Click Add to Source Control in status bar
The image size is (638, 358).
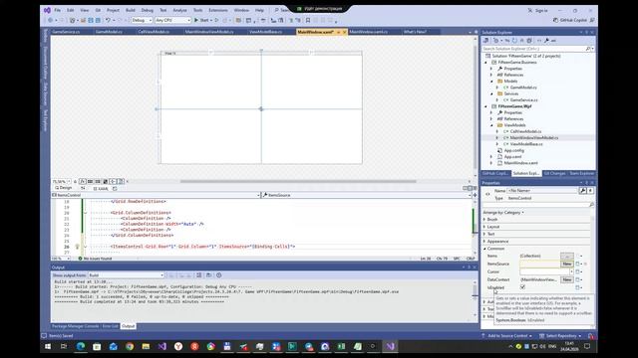507,336
